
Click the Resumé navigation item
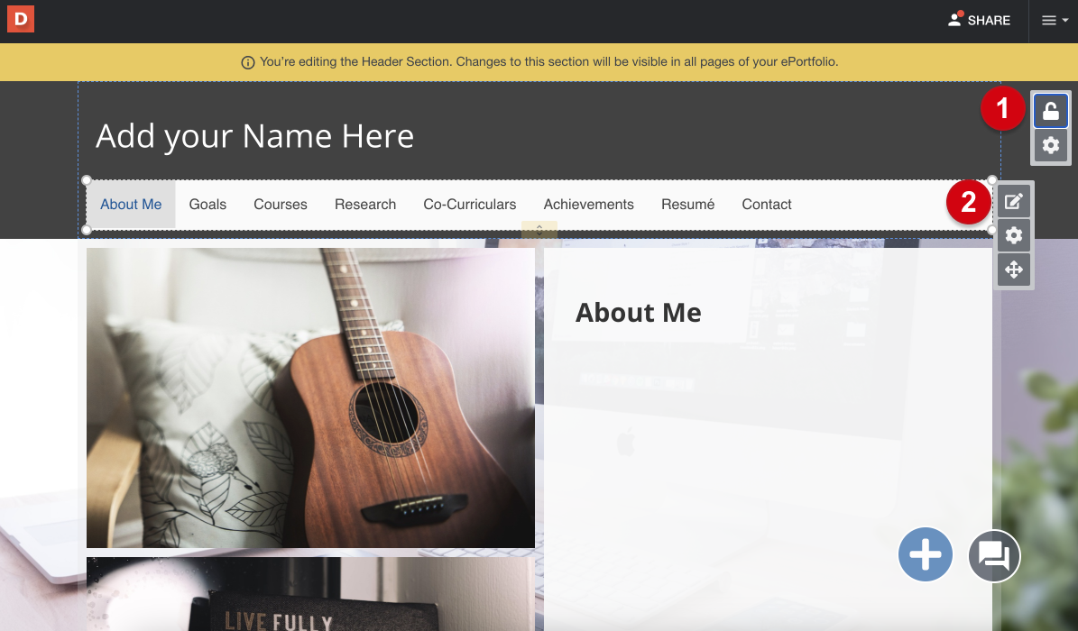click(x=687, y=204)
